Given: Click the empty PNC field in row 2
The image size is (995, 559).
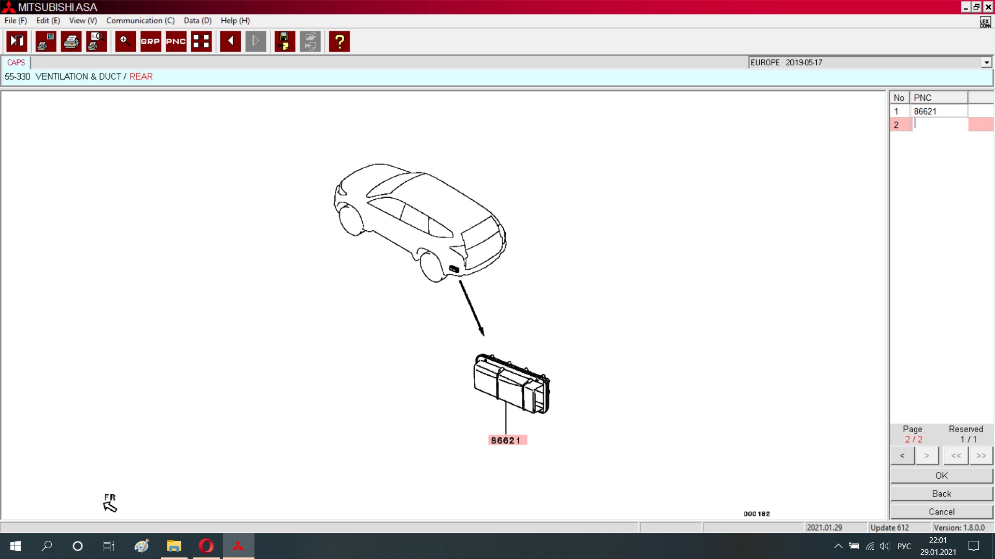Looking at the screenshot, I should pos(939,125).
